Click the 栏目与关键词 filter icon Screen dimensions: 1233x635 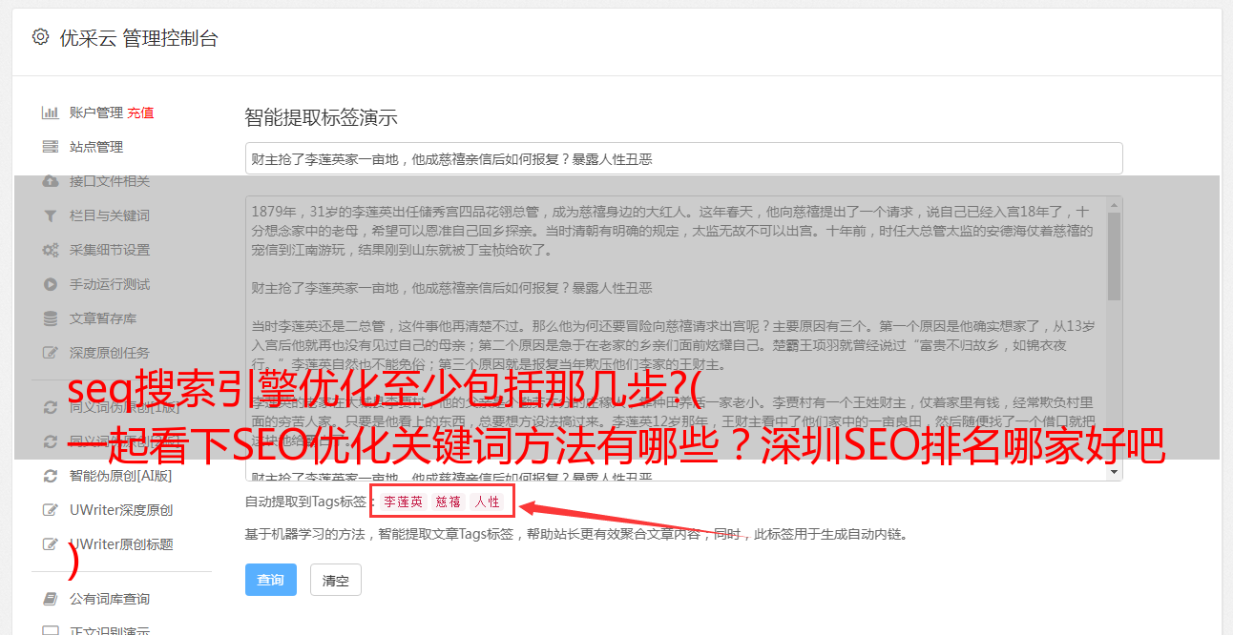(x=51, y=215)
